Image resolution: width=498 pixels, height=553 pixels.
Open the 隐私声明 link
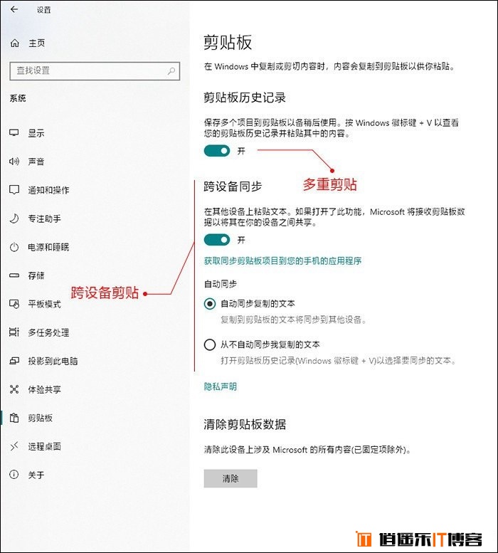click(x=221, y=386)
